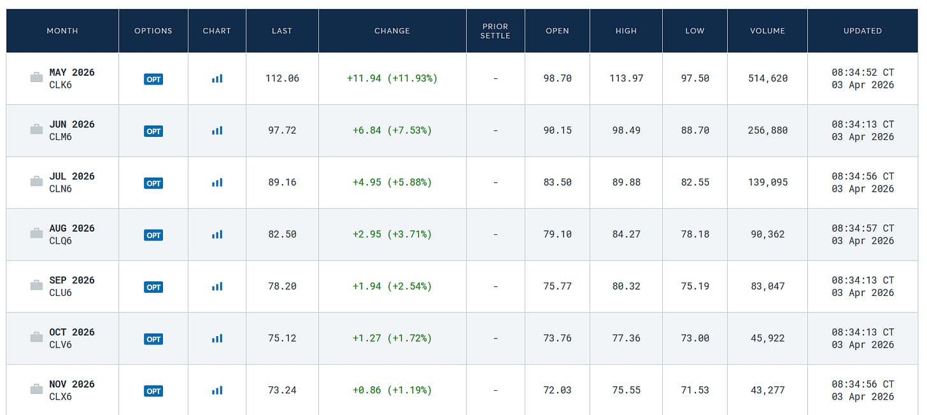The height and width of the screenshot is (415, 927).
Task: Click the AUG 2026 CLQ6 contract name
Action: pyautogui.click(x=72, y=234)
